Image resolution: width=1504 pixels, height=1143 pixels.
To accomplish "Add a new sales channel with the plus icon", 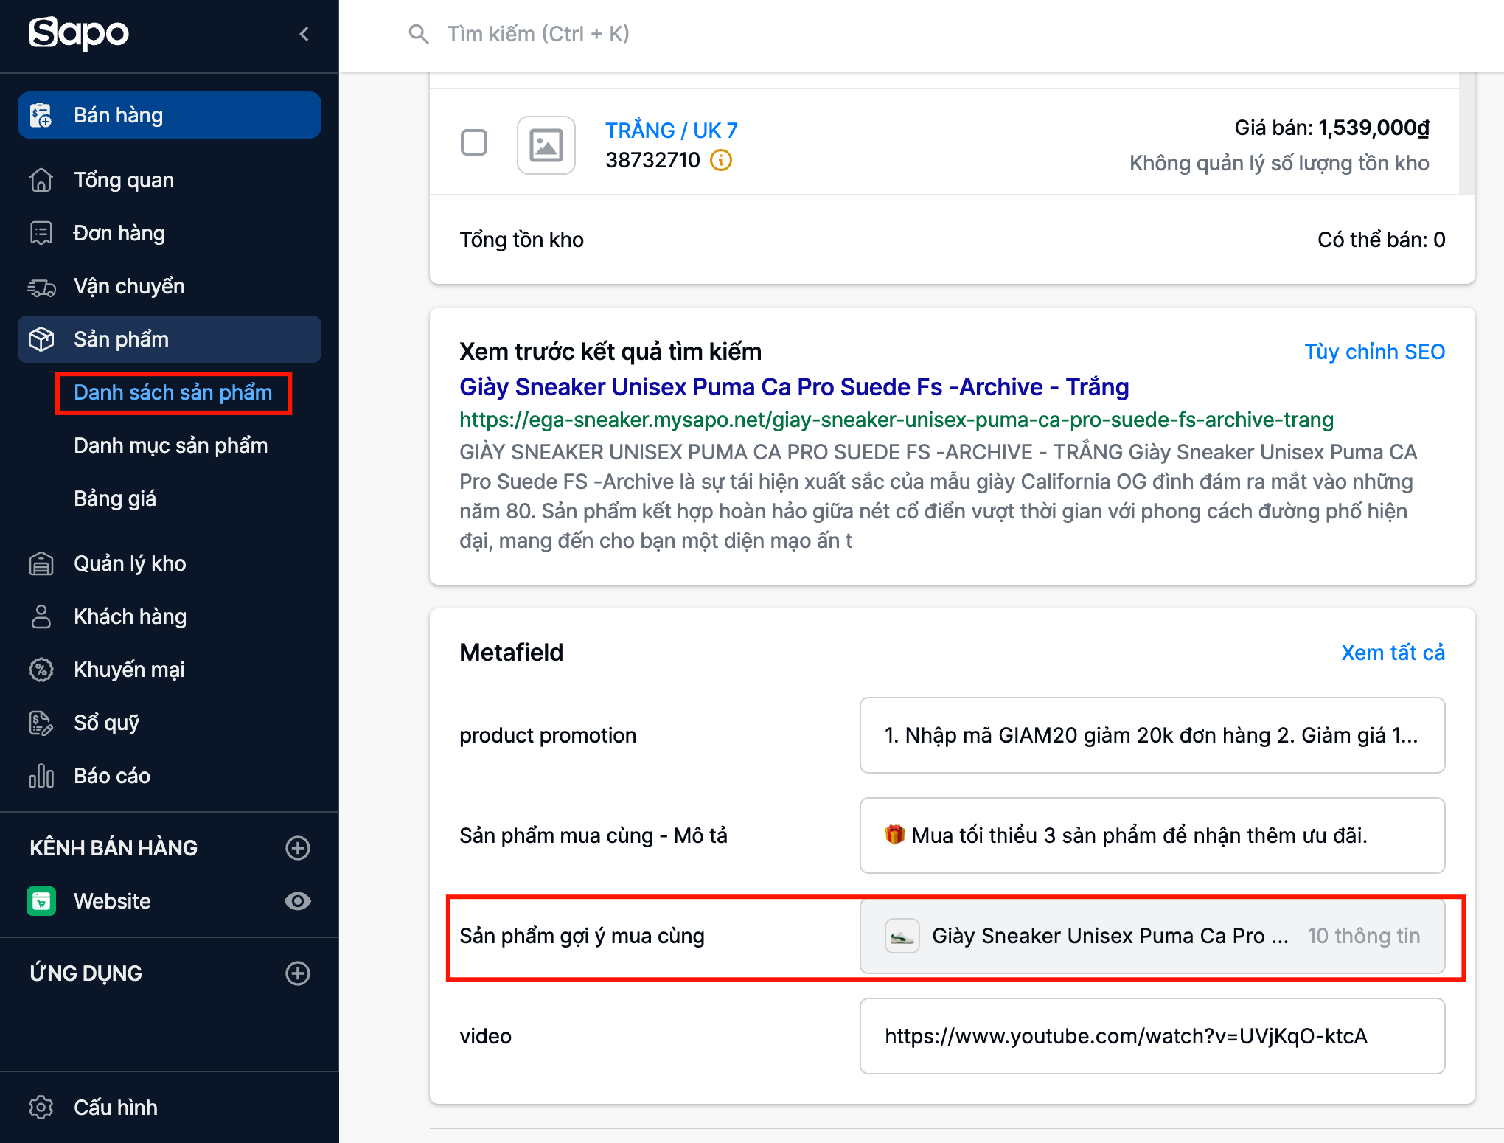I will pyautogui.click(x=298, y=848).
